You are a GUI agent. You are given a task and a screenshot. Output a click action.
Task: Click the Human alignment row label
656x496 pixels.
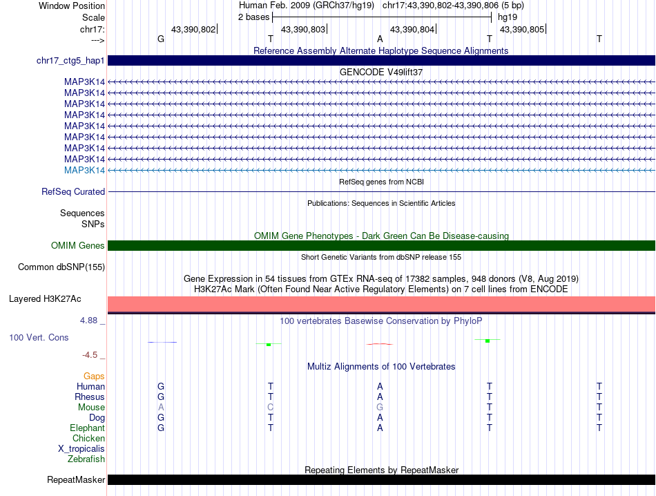(x=90, y=386)
